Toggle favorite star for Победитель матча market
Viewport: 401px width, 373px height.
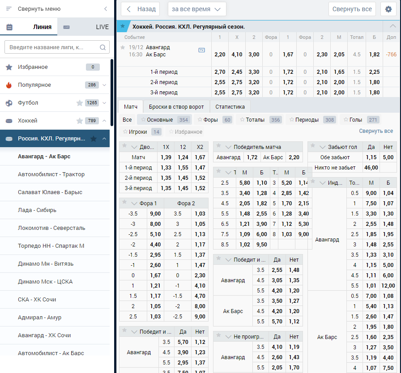[219, 146]
